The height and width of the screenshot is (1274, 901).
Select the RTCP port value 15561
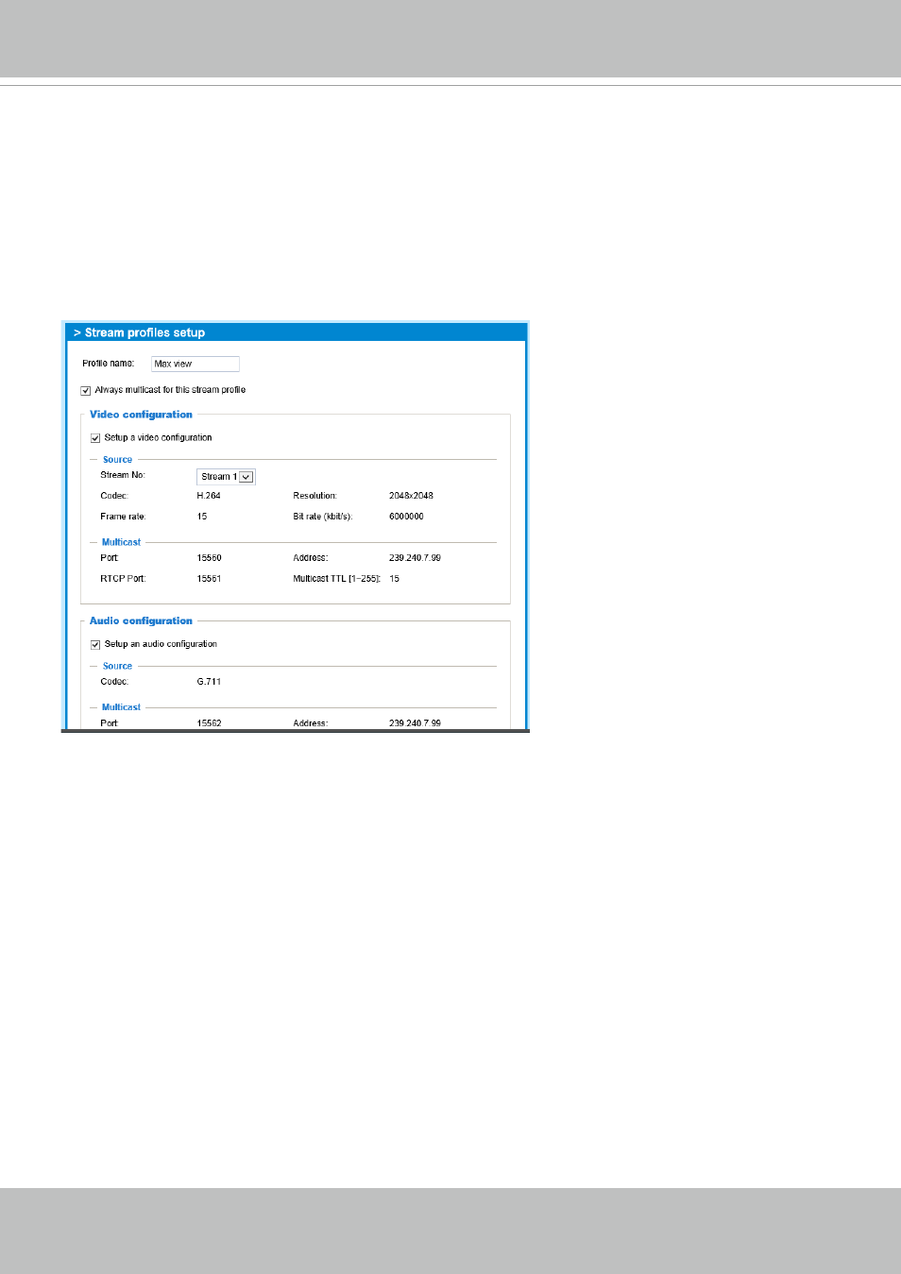(x=209, y=579)
